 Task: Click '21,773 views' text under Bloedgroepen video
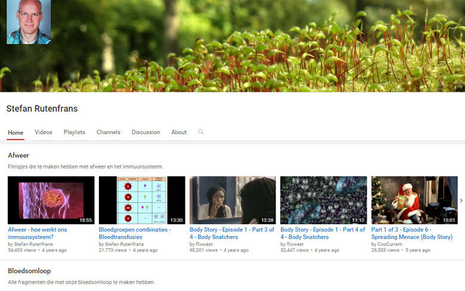click(113, 250)
